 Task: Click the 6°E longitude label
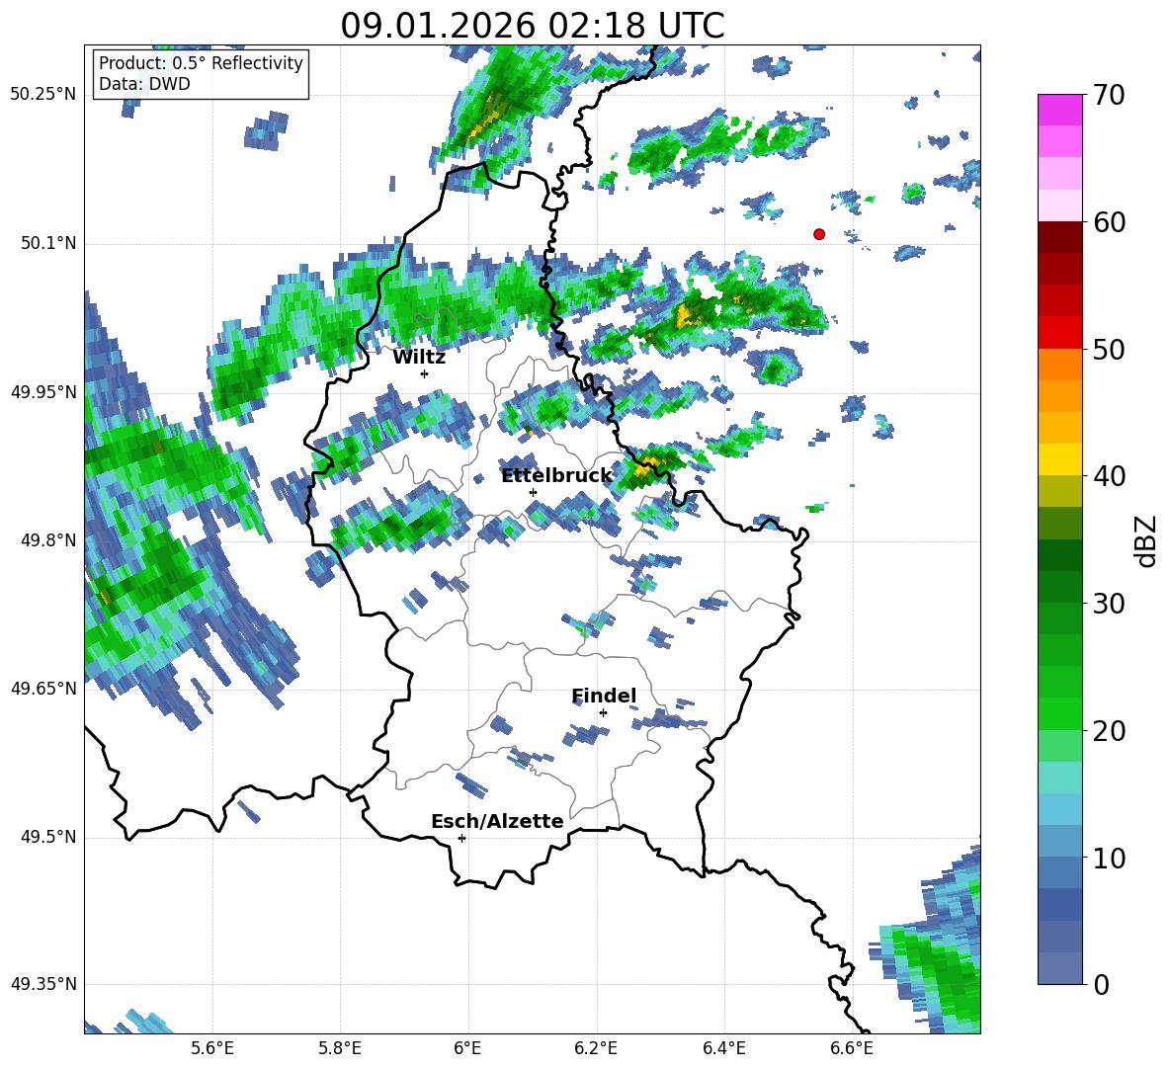tap(467, 1048)
